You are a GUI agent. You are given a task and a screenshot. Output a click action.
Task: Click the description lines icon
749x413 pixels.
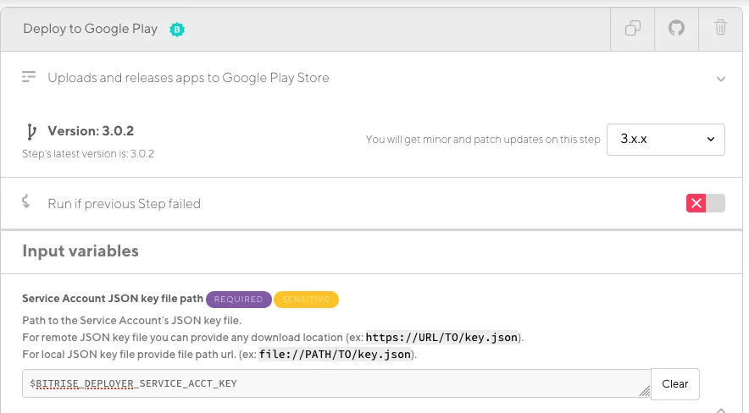tap(30, 77)
